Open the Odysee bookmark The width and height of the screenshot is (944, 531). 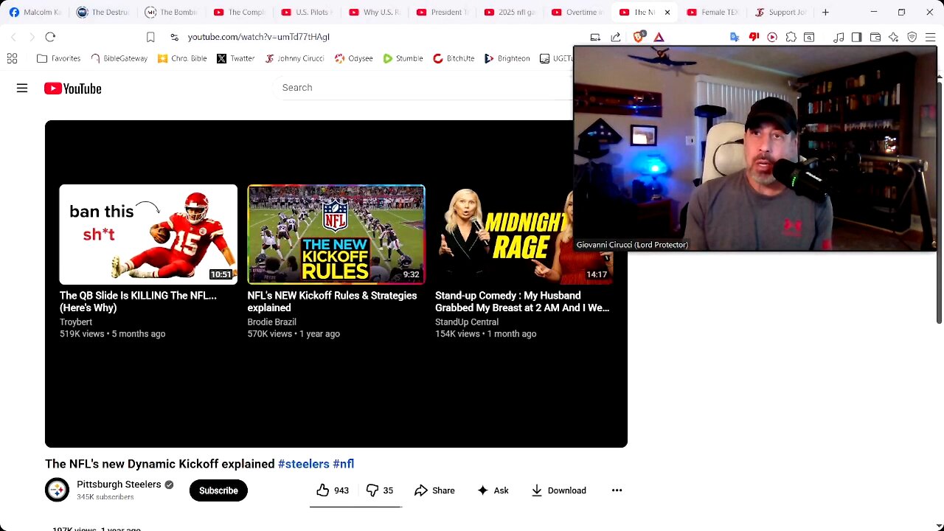[x=353, y=58]
